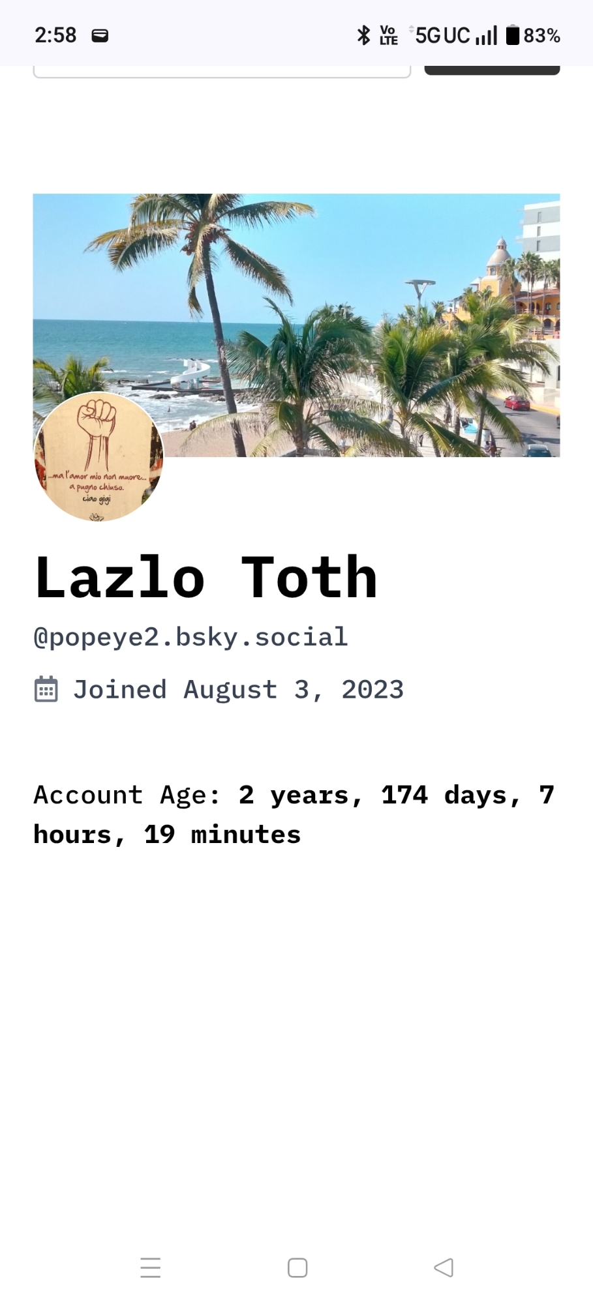593x1304 pixels.
Task: Tap the VoLTE indicator icon
Action: point(388,35)
